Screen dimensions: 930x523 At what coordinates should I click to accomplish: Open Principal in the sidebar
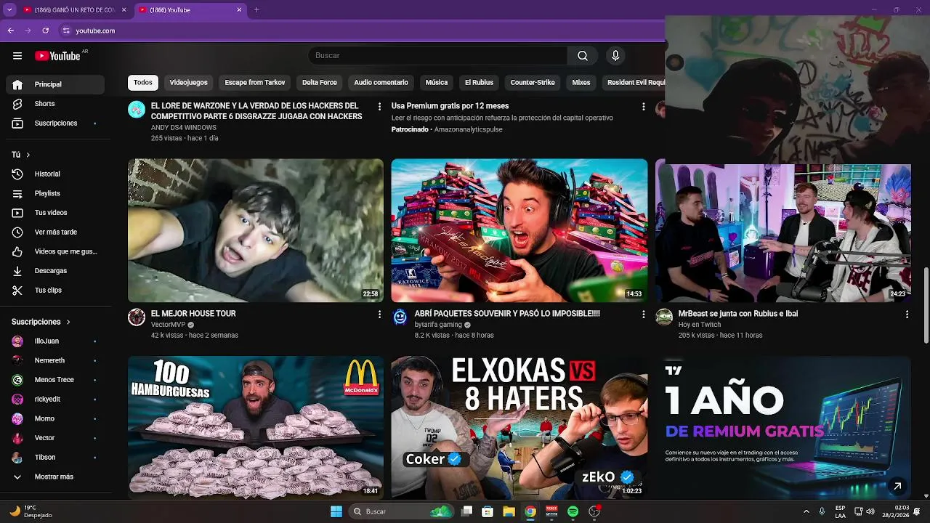55,84
